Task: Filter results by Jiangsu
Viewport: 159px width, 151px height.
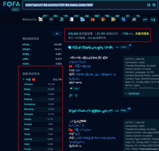Action: click(x=28, y=119)
